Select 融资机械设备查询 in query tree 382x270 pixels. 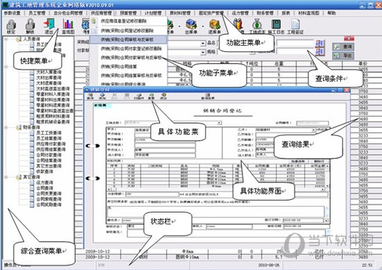tap(53, 121)
